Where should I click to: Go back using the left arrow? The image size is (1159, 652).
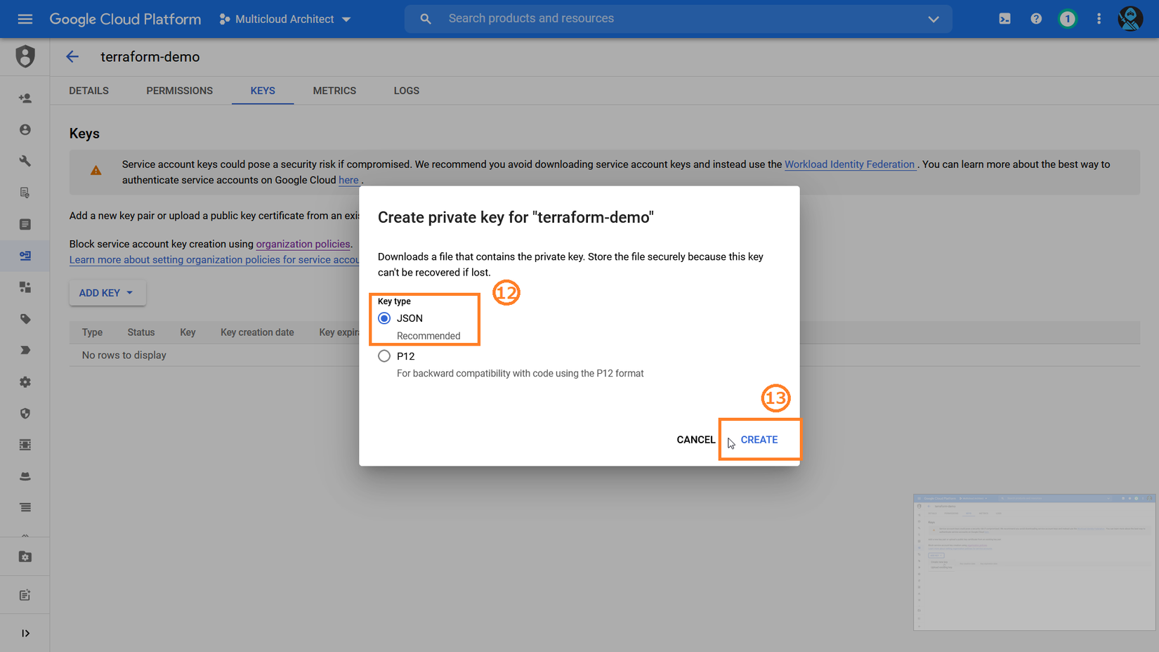pyautogui.click(x=72, y=57)
